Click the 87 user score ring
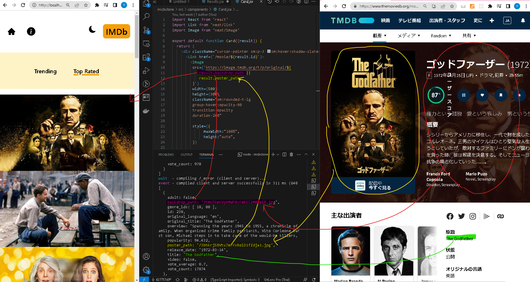Viewport: 530px width, 282px height. pyautogui.click(x=436, y=95)
